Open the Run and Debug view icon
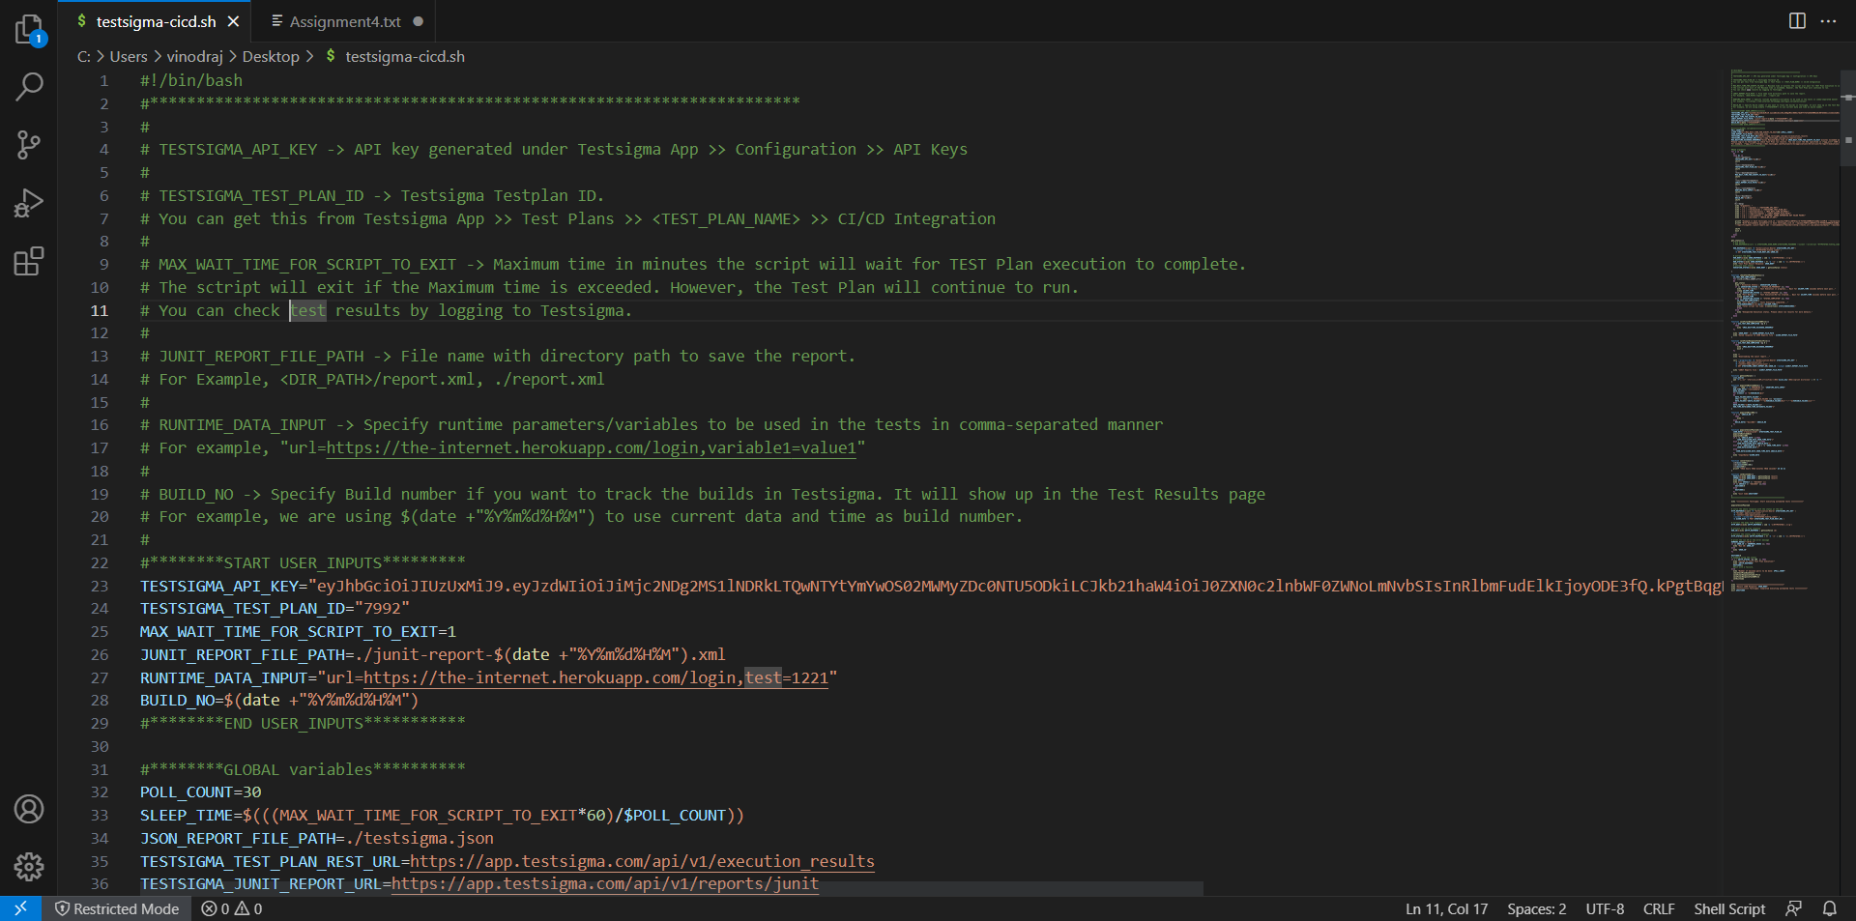Image resolution: width=1856 pixels, height=921 pixels. (29, 203)
